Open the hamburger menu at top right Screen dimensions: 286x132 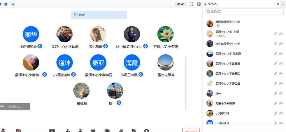[x=283, y=4]
